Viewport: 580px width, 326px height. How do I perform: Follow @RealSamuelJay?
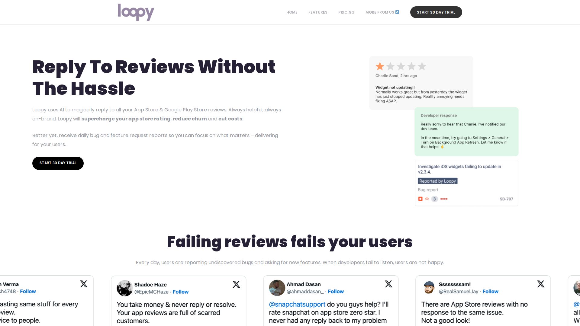pyautogui.click(x=490, y=292)
